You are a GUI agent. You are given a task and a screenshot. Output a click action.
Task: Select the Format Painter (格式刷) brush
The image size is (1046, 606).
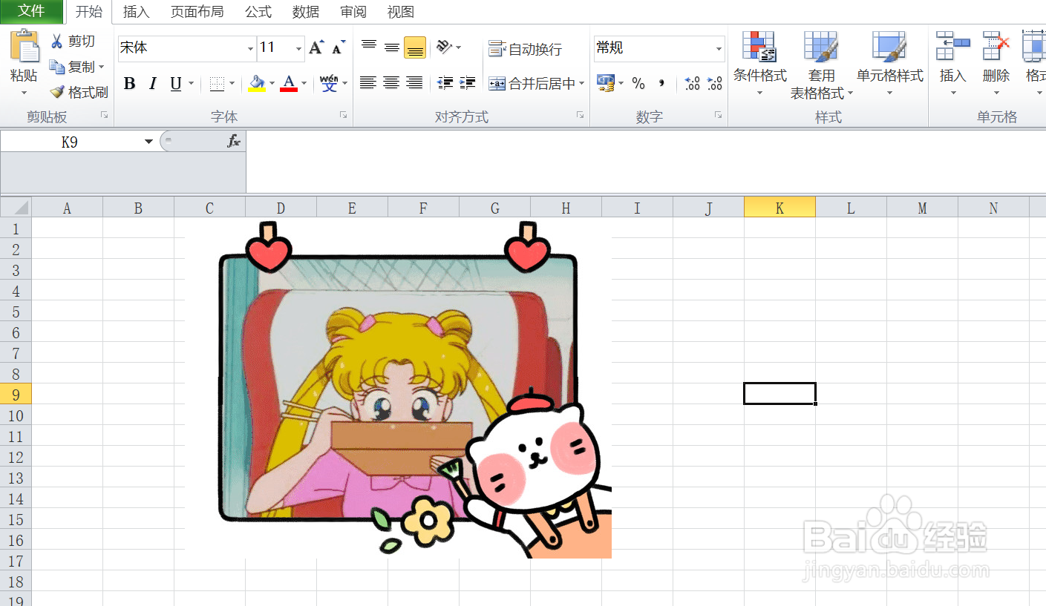pyautogui.click(x=57, y=92)
